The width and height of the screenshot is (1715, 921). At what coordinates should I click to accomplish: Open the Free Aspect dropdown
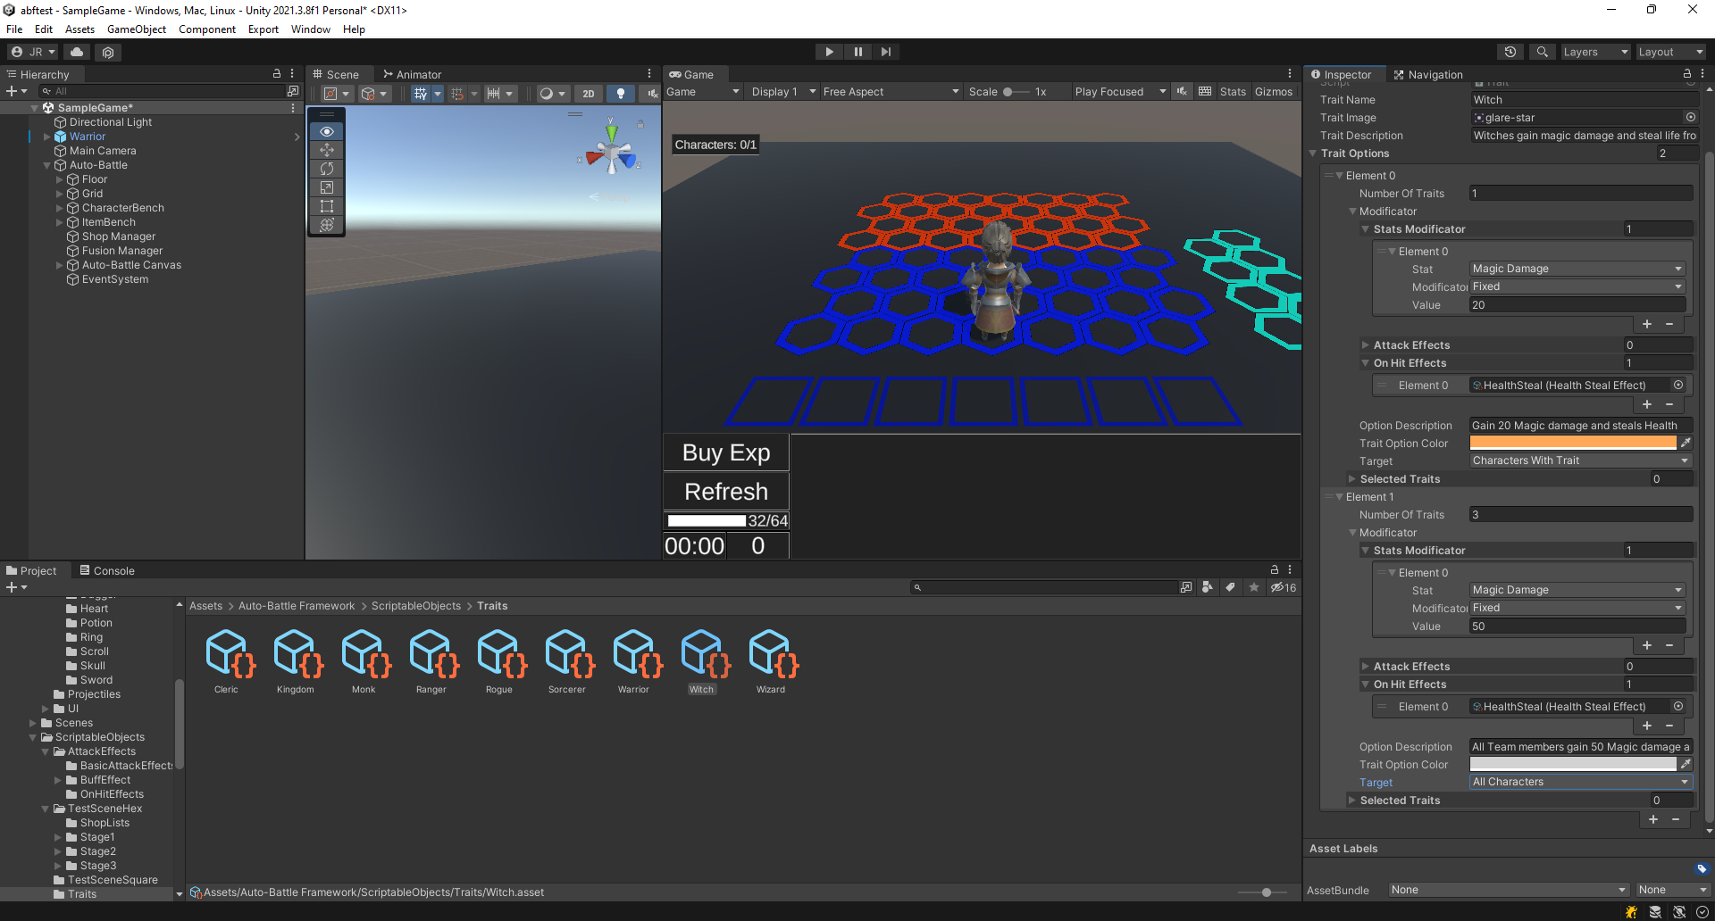point(891,92)
